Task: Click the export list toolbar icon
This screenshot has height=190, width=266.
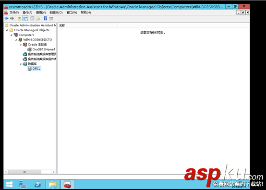Action: click(x=38, y=19)
